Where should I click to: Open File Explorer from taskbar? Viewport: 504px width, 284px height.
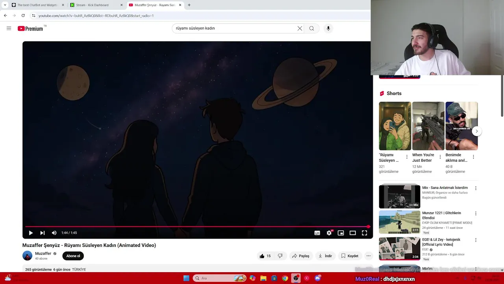(263, 278)
